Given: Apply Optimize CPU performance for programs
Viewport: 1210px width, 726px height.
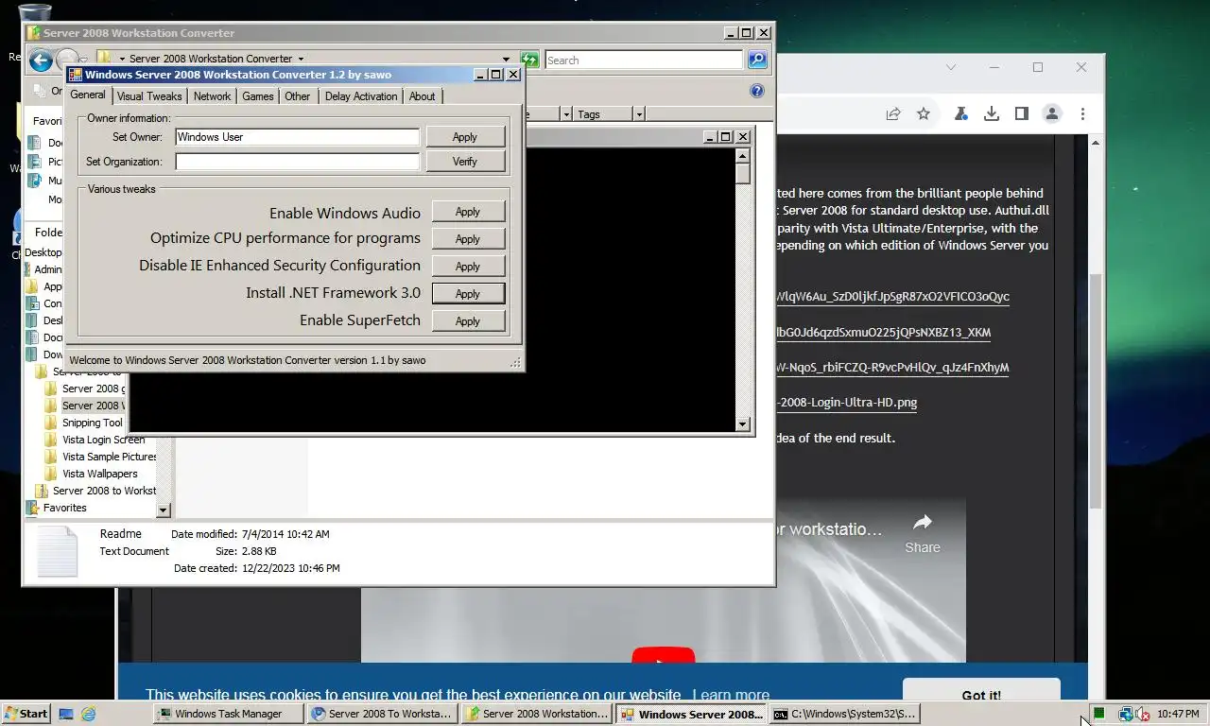Looking at the screenshot, I should (468, 239).
